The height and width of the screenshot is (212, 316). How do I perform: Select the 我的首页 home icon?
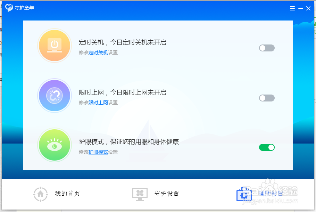coord(40,194)
